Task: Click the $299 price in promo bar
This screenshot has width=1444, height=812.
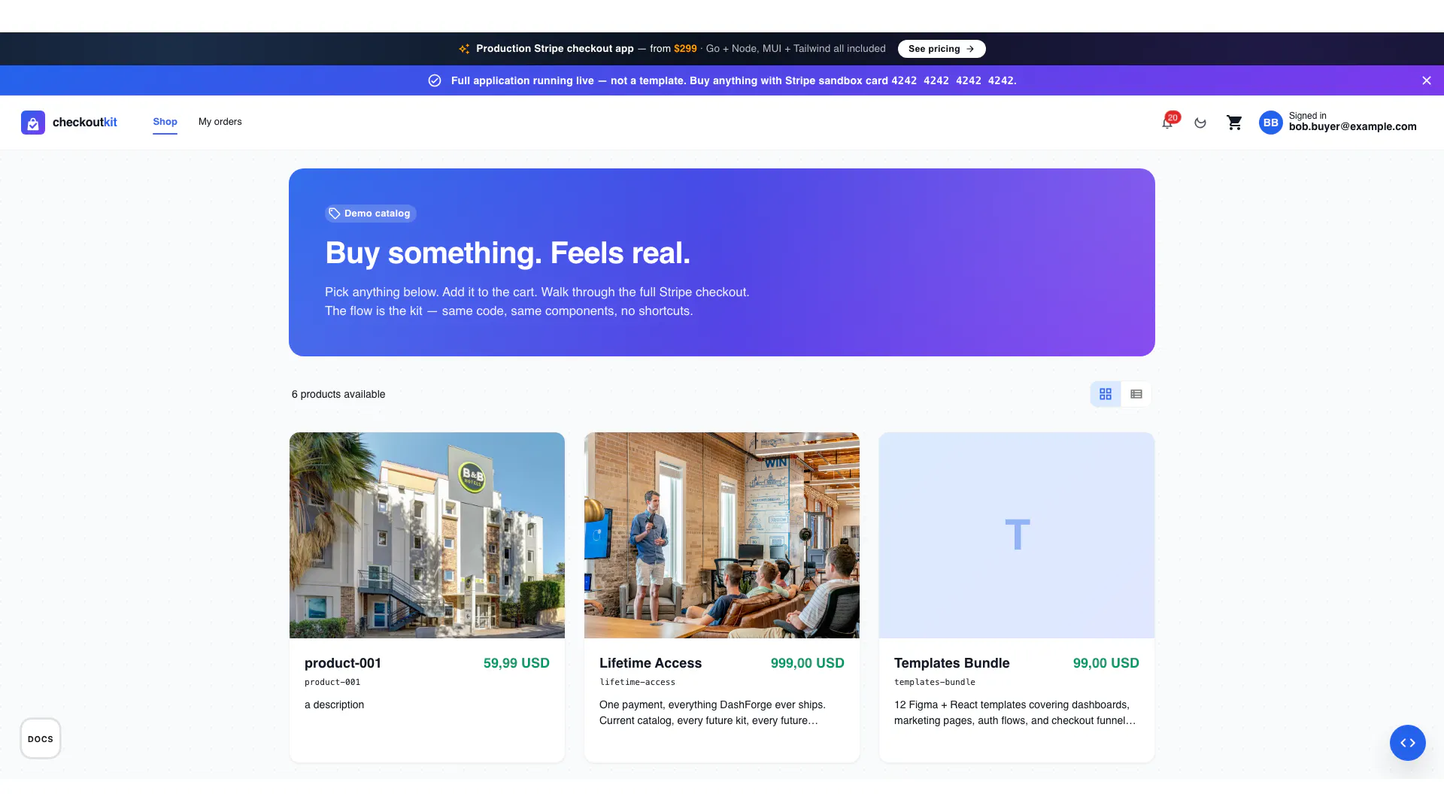Action: pyautogui.click(x=685, y=49)
